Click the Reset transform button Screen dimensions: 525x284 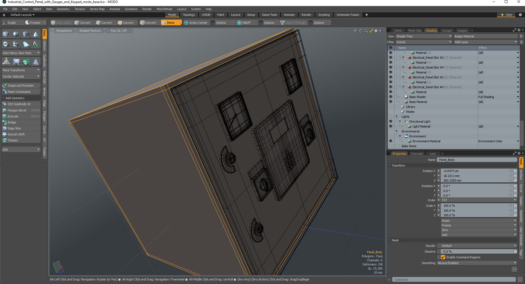click(x=479, y=221)
